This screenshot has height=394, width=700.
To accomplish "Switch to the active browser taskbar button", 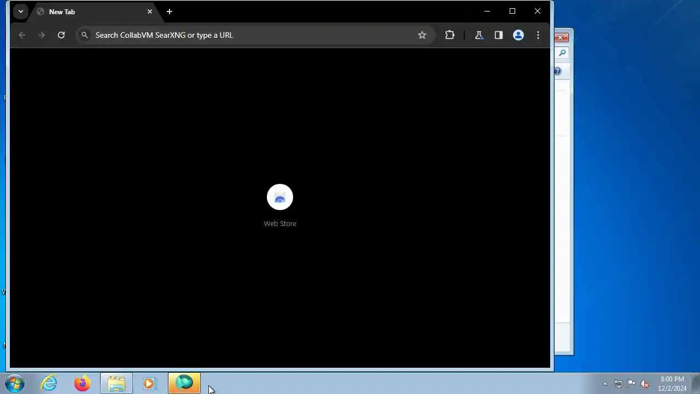I will click(x=184, y=383).
